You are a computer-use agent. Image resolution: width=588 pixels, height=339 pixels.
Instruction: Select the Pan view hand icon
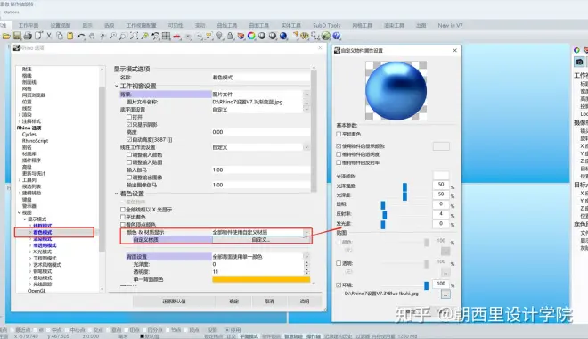pyautogui.click(x=92, y=36)
